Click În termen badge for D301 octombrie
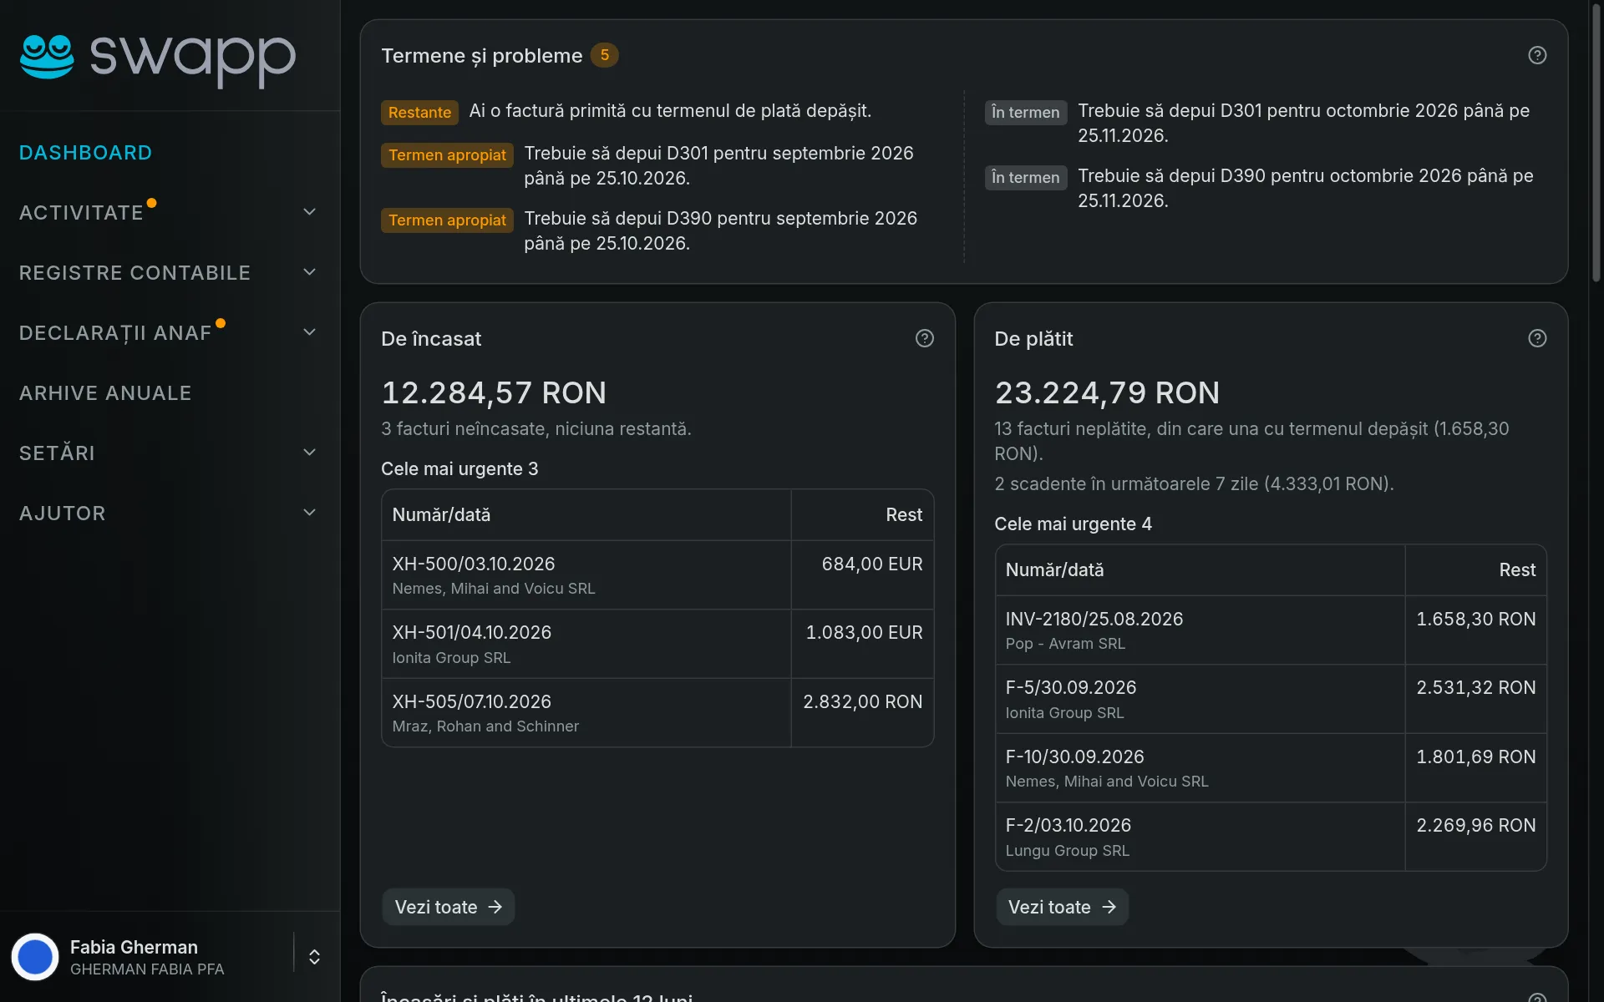The height and width of the screenshot is (1002, 1604). [1025, 112]
